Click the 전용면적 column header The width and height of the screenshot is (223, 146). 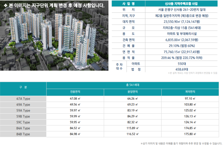click(75, 92)
